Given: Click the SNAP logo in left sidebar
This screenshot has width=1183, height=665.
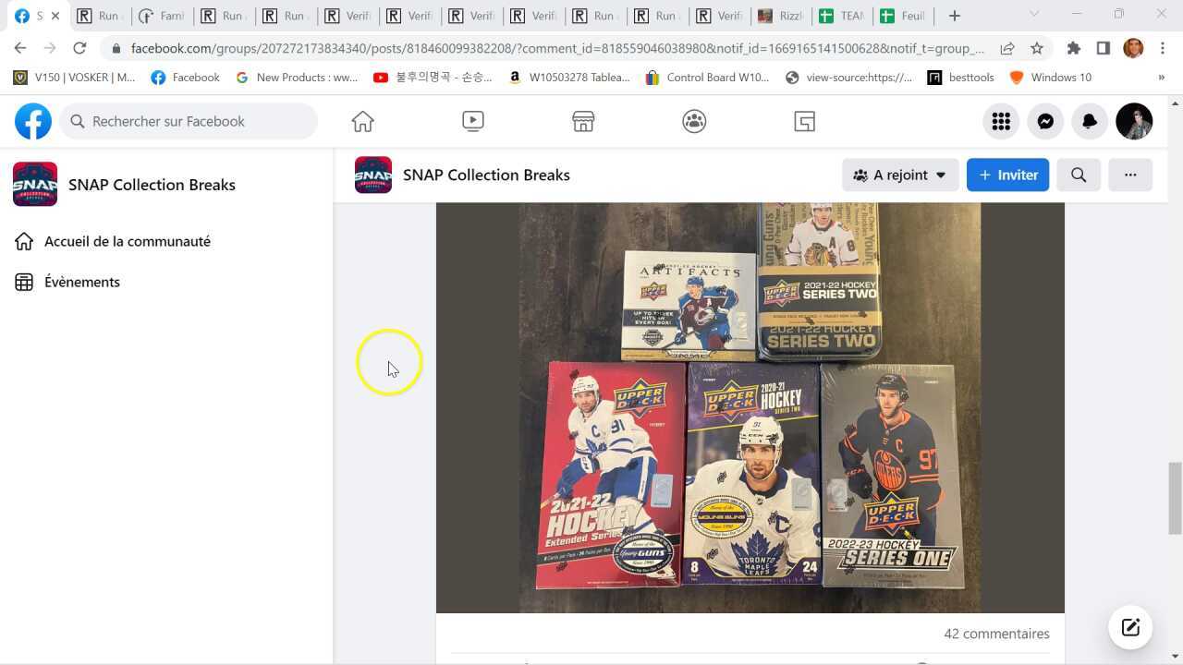Looking at the screenshot, I should [x=35, y=185].
